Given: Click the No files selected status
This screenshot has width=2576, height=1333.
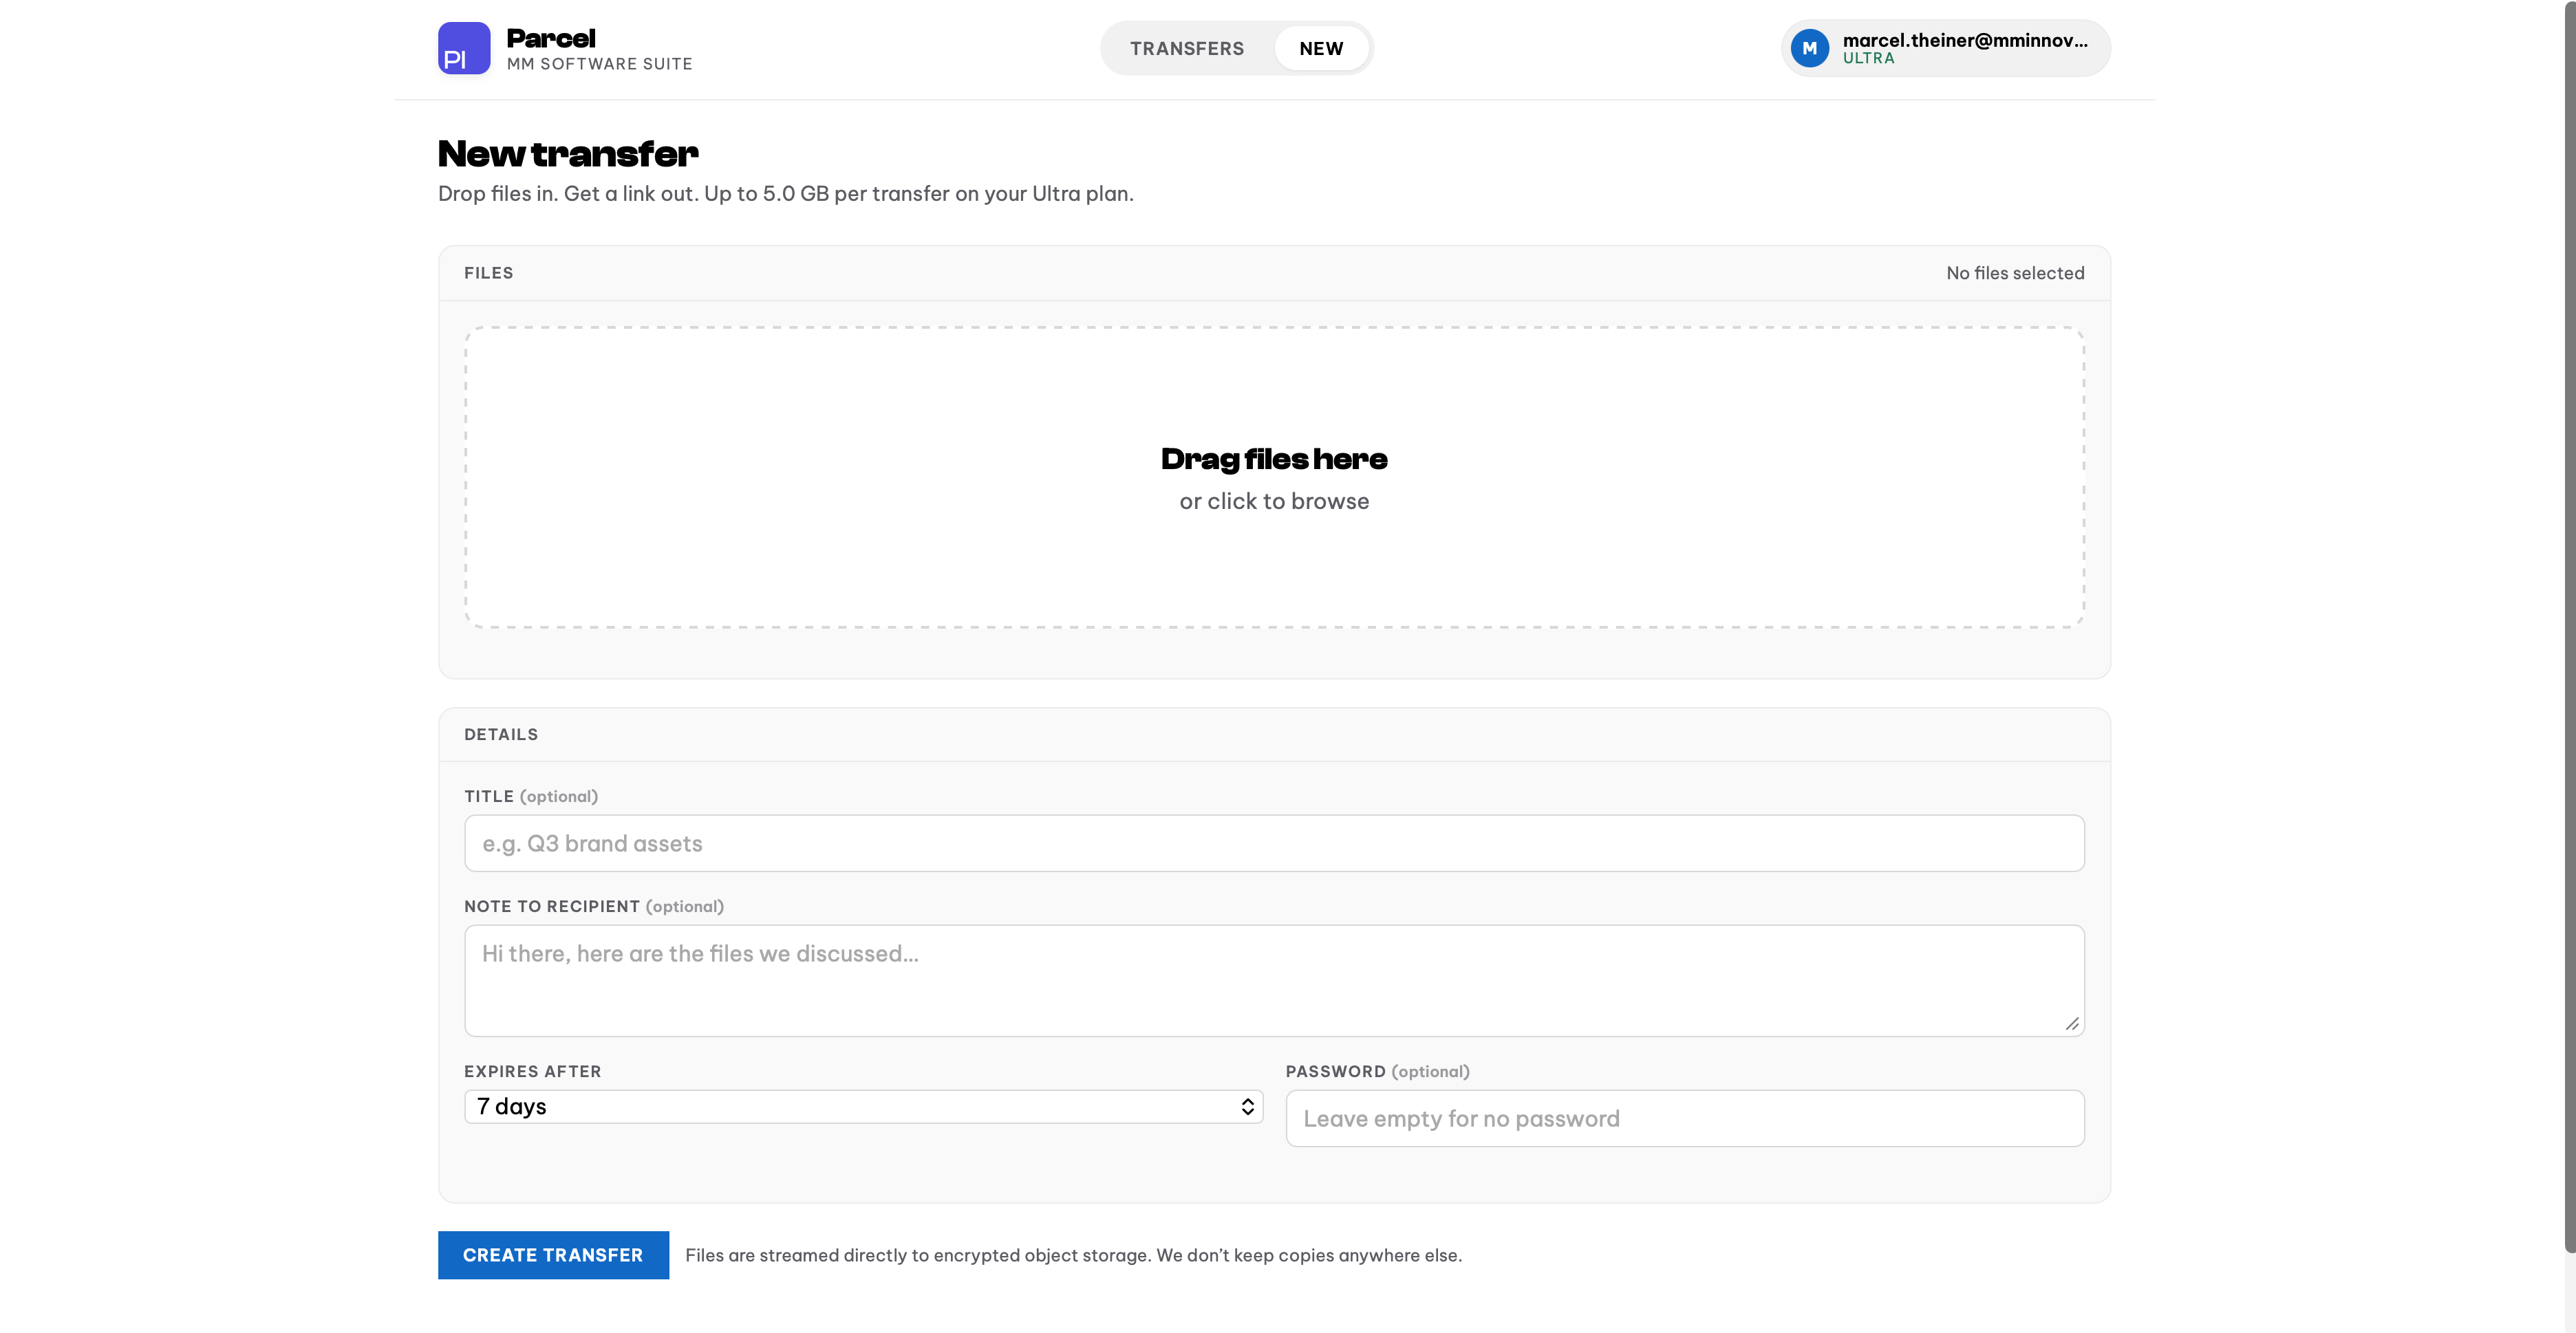Looking at the screenshot, I should 2015,273.
